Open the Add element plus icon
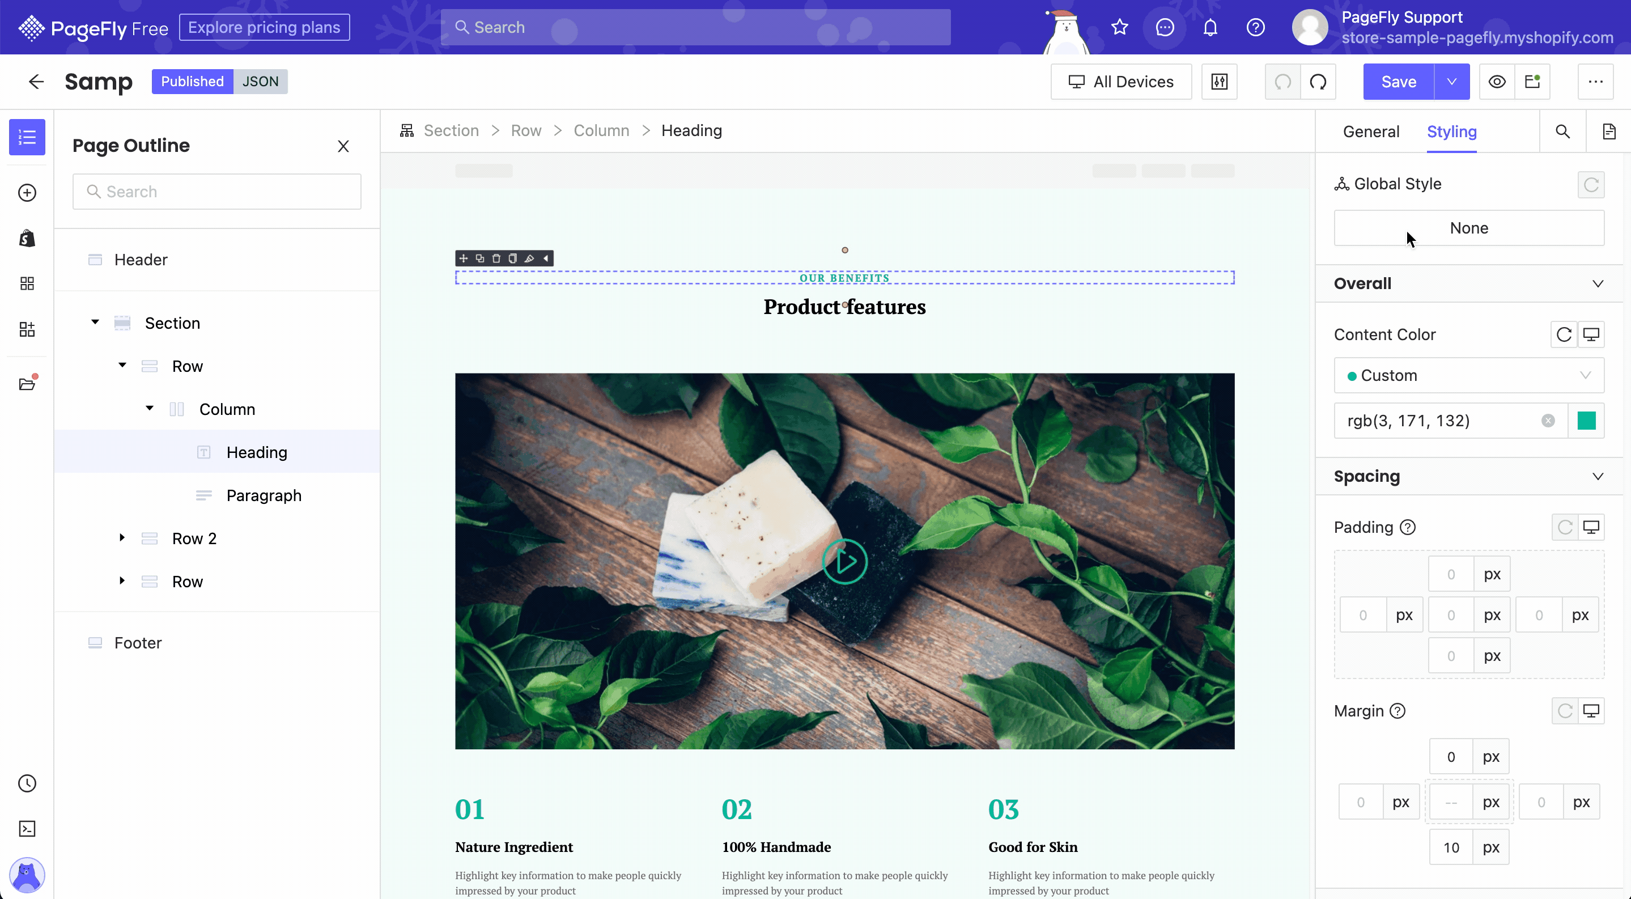 tap(27, 193)
